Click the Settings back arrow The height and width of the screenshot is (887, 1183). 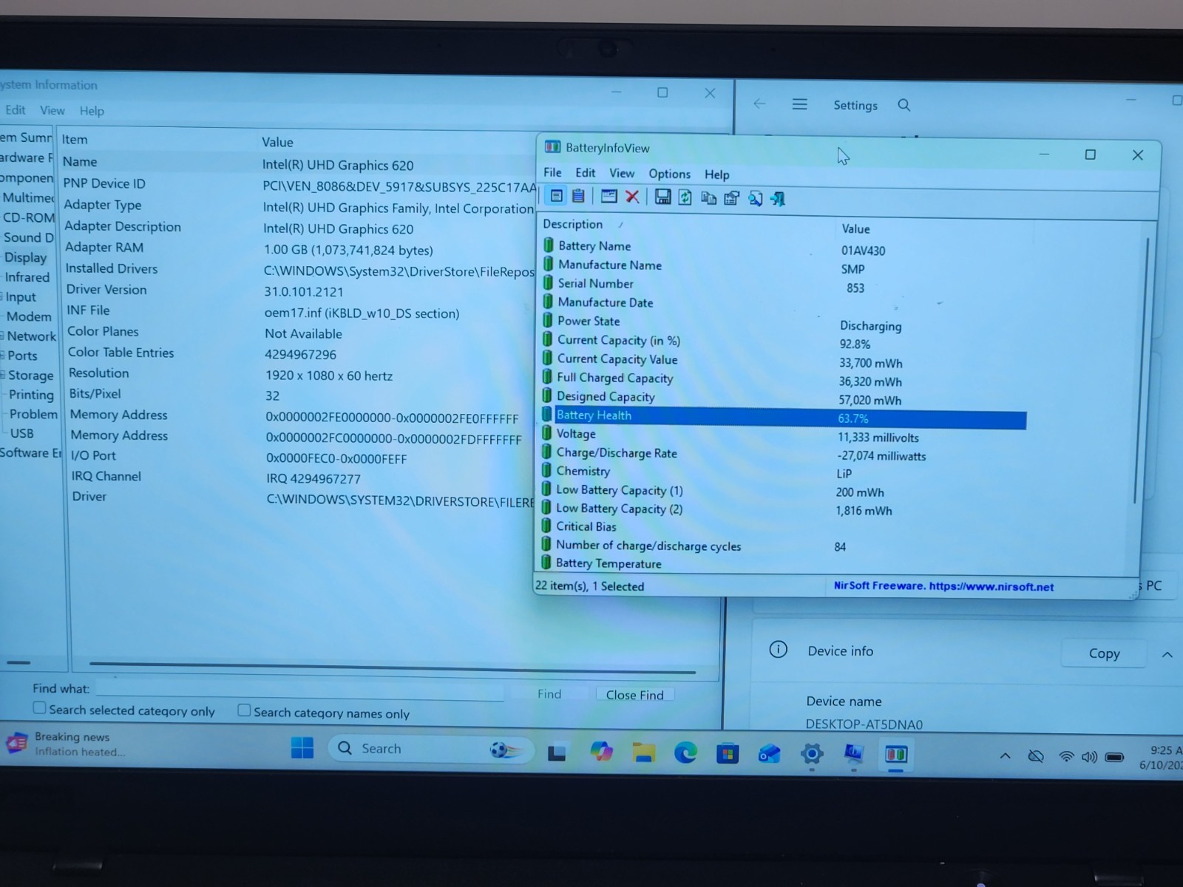(x=759, y=103)
